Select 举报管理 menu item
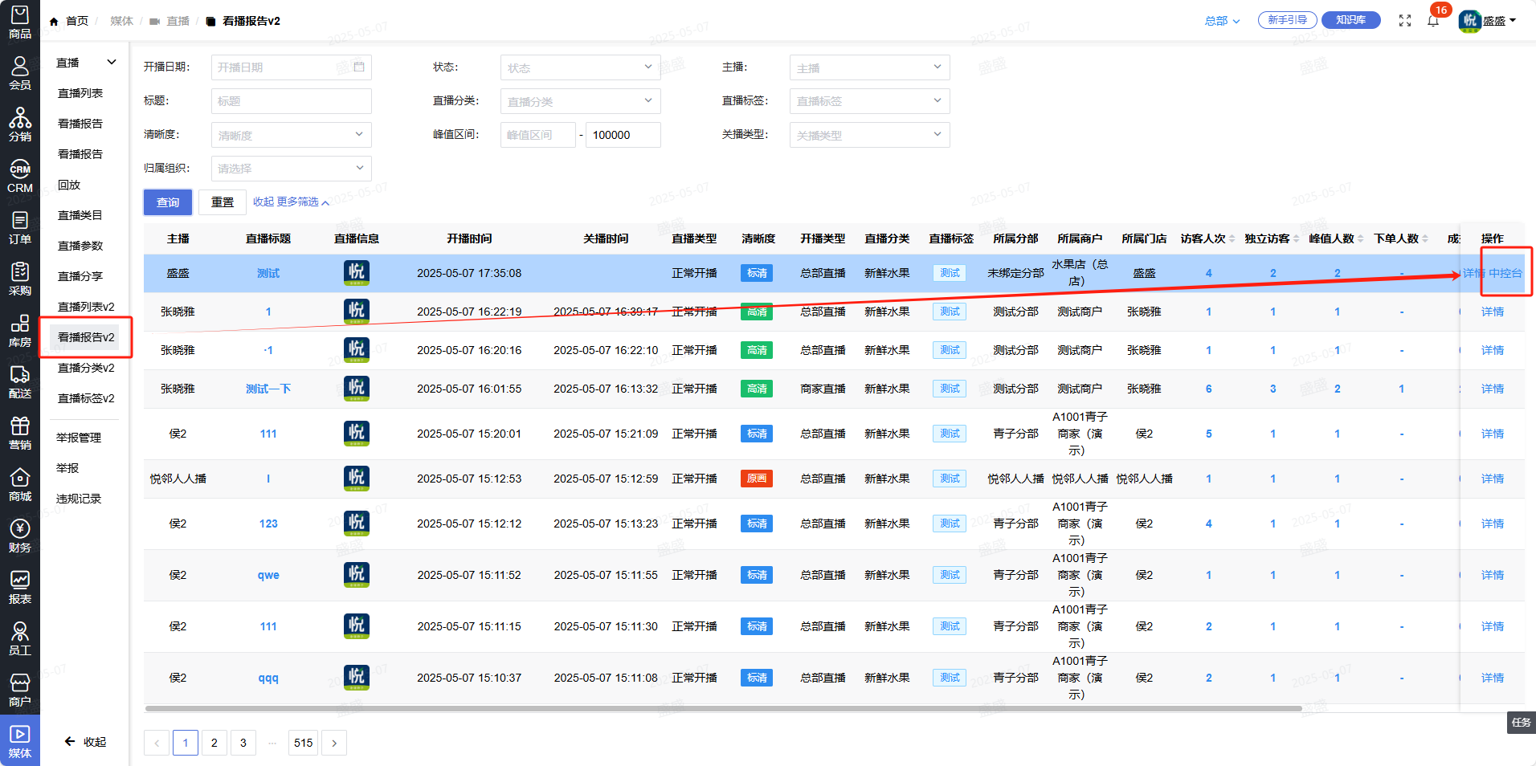The image size is (1536, 766). click(79, 438)
